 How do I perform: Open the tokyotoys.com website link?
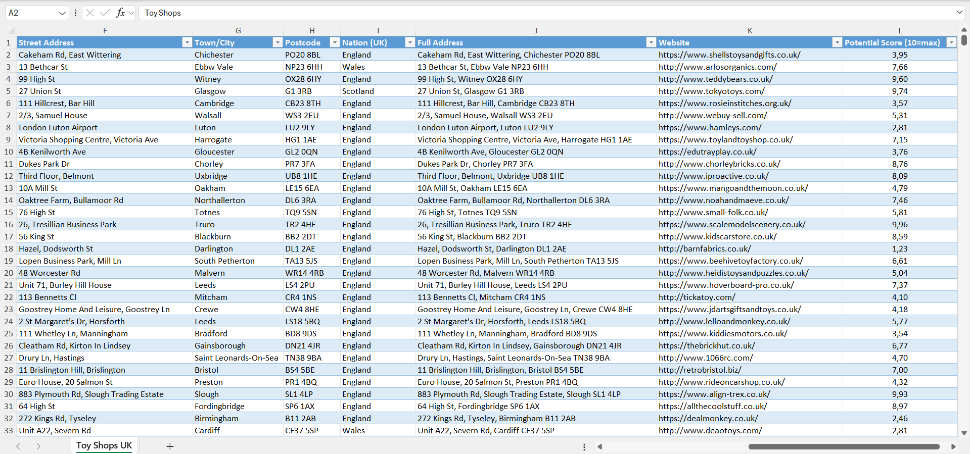[712, 91]
